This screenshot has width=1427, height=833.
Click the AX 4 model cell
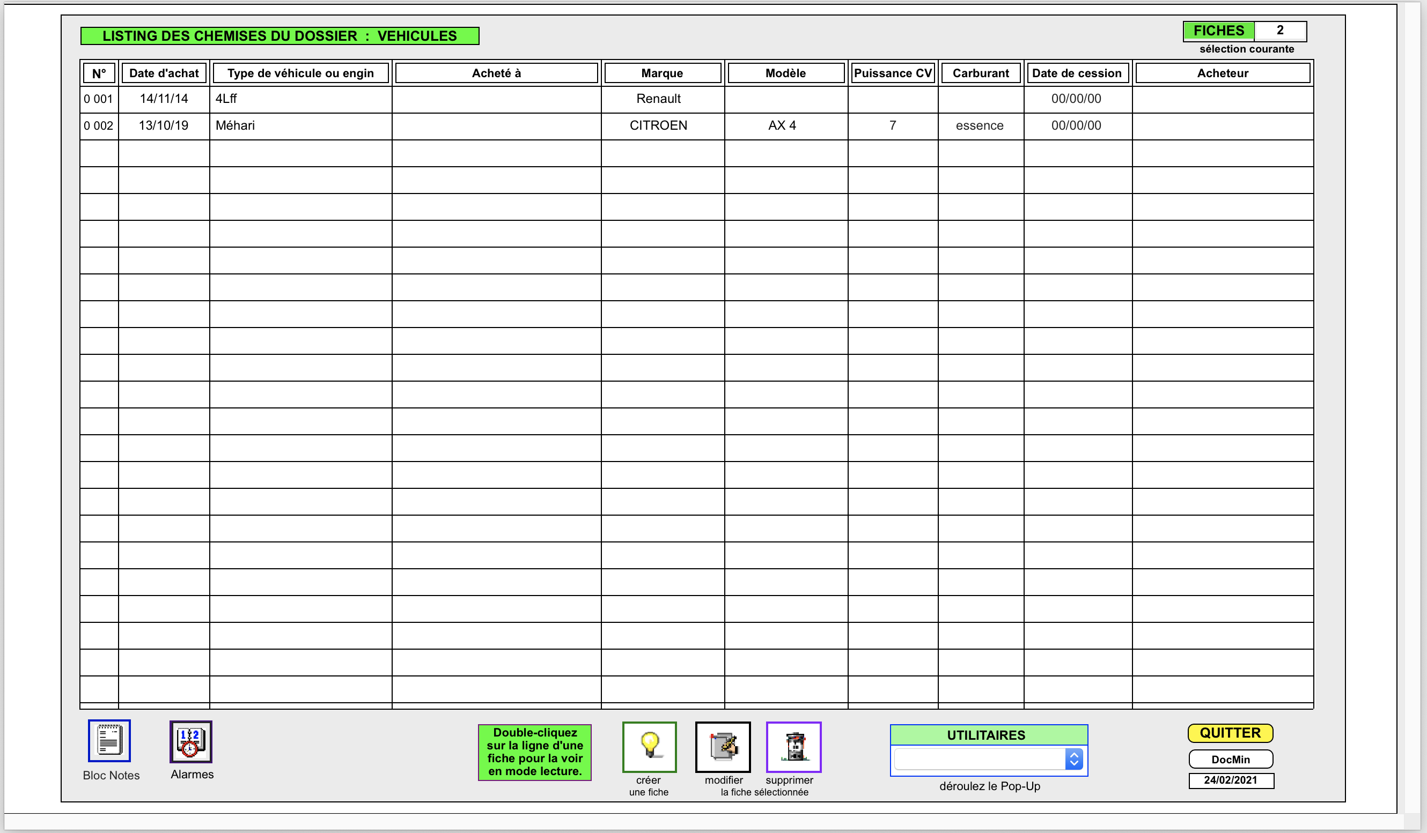(x=786, y=125)
